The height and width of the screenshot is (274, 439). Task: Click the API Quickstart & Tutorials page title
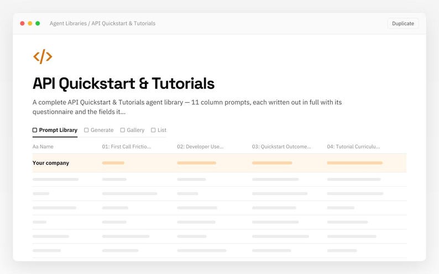pyautogui.click(x=123, y=83)
